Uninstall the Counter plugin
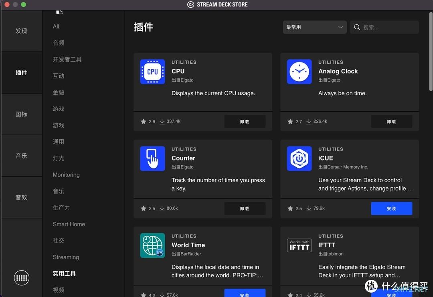 click(x=245, y=209)
